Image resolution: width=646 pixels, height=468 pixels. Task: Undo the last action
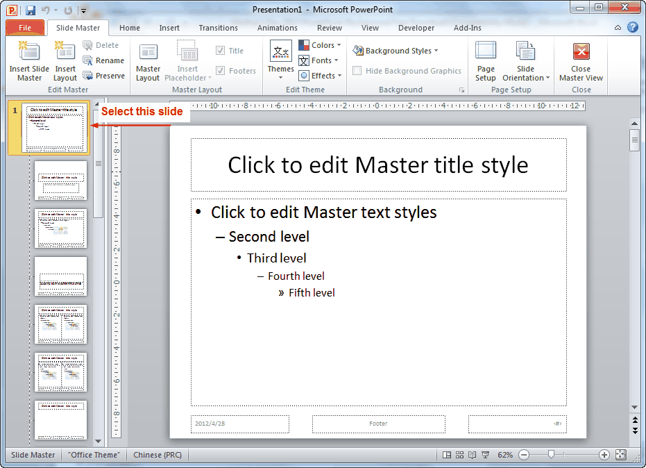pyautogui.click(x=45, y=10)
